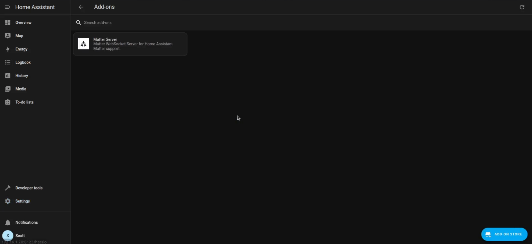Click the History chart icon
This screenshot has height=244, width=532.
[x=8, y=76]
